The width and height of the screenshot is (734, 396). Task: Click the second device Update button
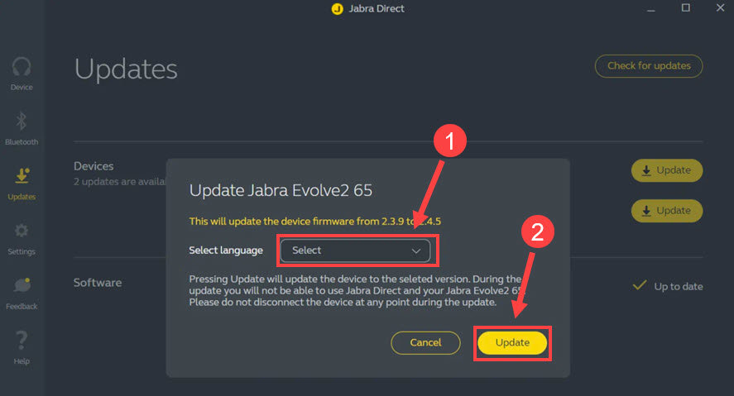[x=666, y=211]
